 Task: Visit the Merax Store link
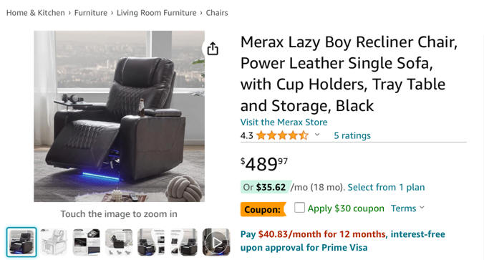(x=284, y=122)
